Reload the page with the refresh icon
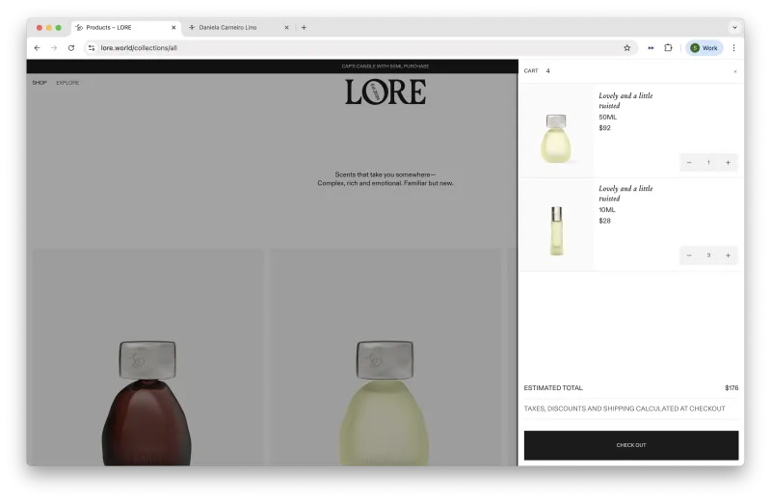Image resolution: width=771 pixels, height=501 pixels. (71, 47)
